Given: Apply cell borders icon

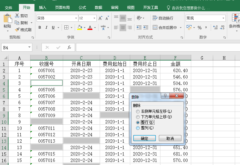Looking at the screenshot, I should coord(66,28).
